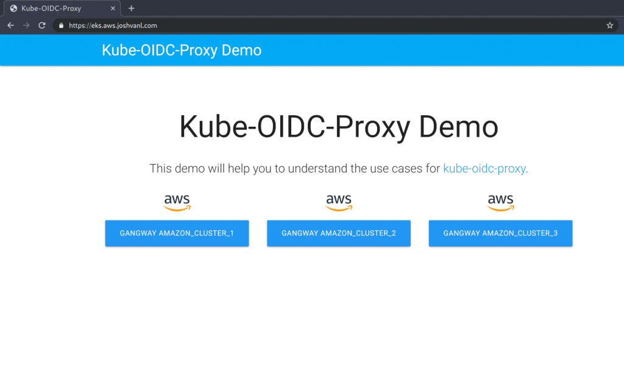Open the kube-oidc-proxy hyperlink

pos(484,168)
